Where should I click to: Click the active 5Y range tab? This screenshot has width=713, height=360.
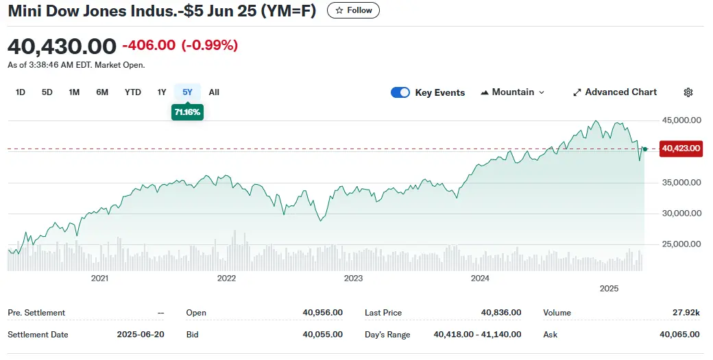pyautogui.click(x=187, y=92)
